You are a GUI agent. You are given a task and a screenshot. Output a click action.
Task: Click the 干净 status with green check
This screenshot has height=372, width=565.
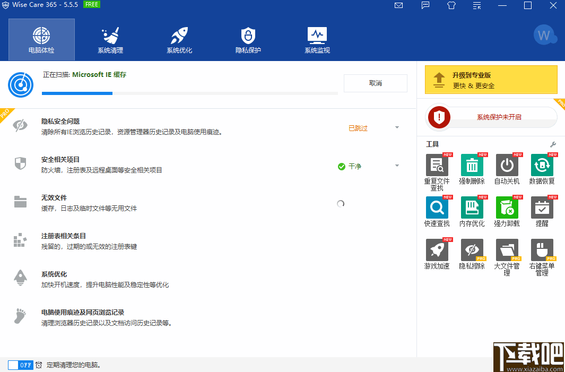coord(350,167)
